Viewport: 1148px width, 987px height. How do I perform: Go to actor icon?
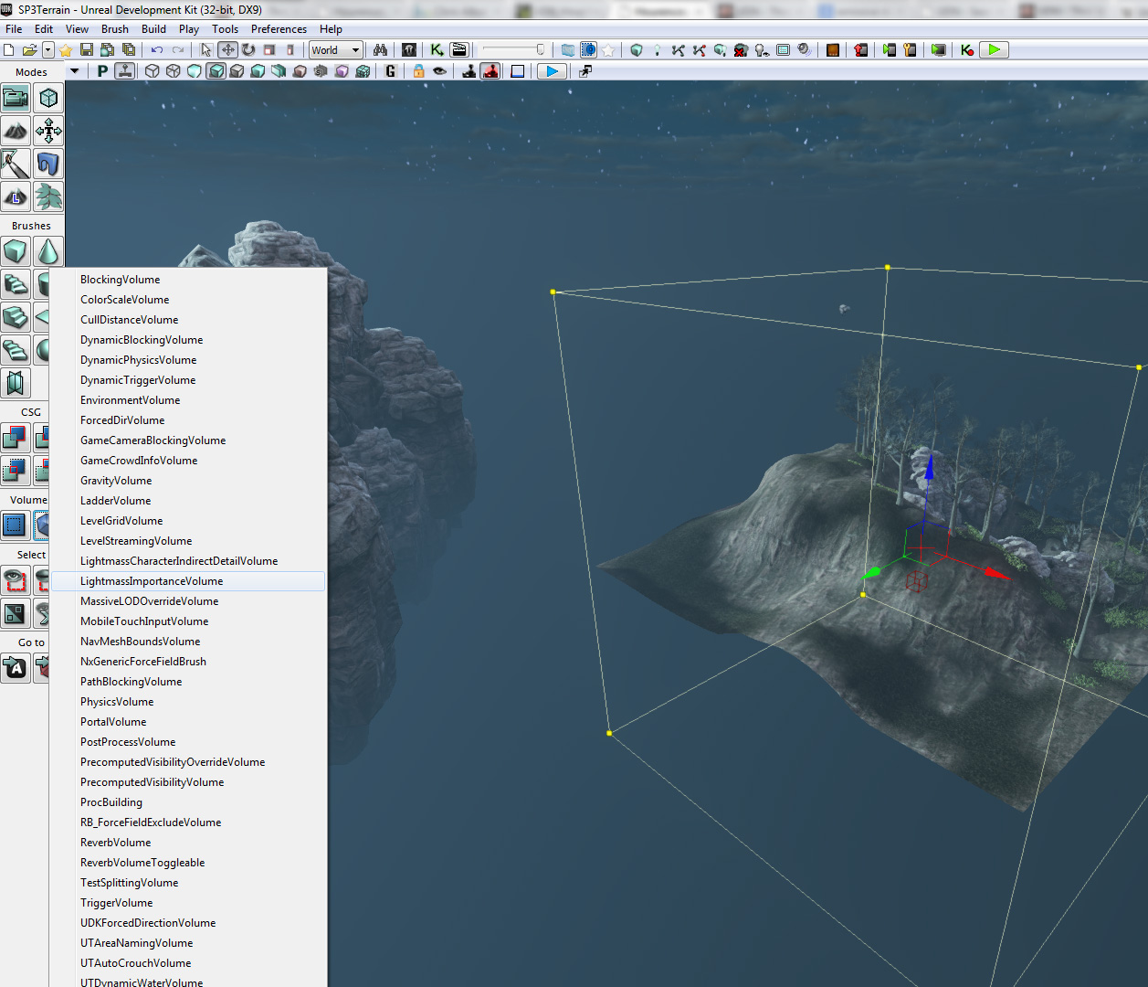(16, 668)
